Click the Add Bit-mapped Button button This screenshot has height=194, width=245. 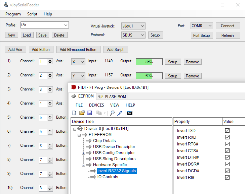point(78,50)
